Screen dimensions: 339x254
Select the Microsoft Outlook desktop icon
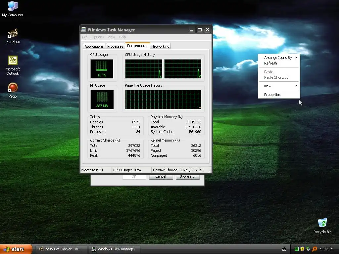tap(13, 65)
